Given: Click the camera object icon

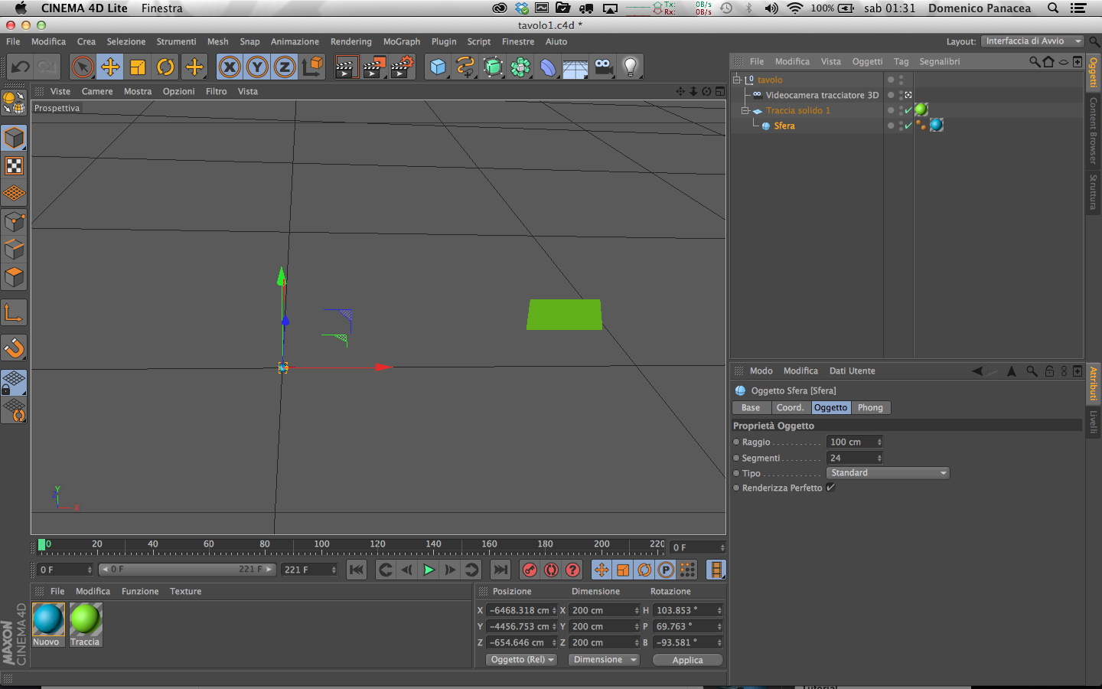Looking at the screenshot, I should coord(603,67).
